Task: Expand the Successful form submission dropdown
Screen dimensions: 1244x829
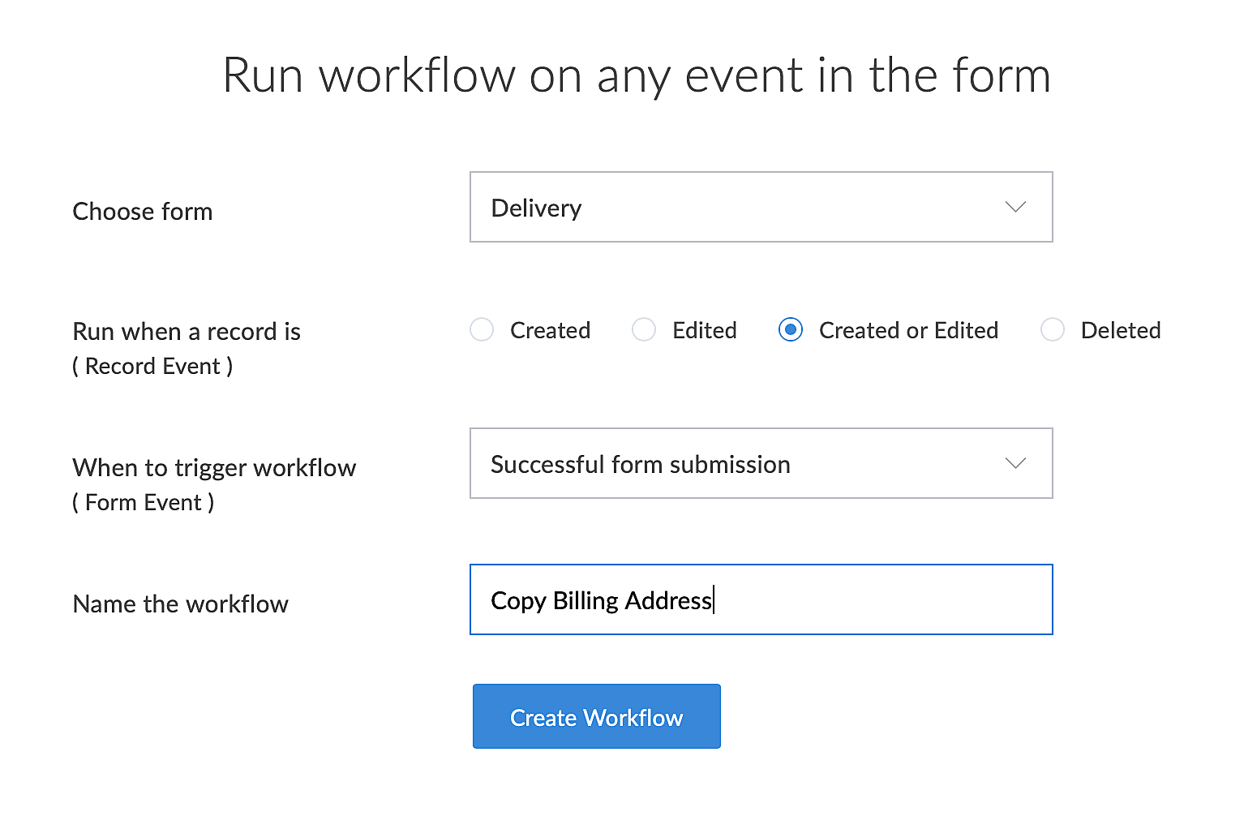Action: (x=761, y=463)
